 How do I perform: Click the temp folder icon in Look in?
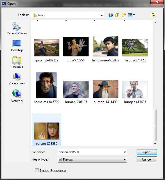pyautogui.click(x=35, y=15)
